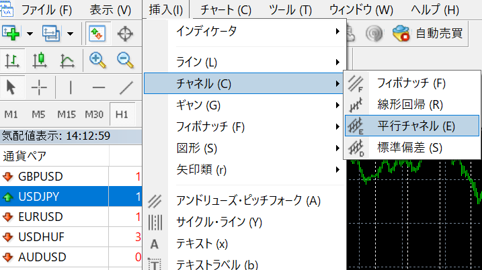The height and width of the screenshot is (270, 482).
Task: Expand the 図形 (S) submenu
Action: [245, 148]
